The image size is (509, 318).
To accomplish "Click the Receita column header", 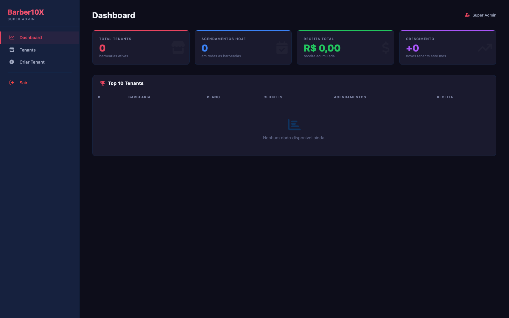I will [445, 97].
